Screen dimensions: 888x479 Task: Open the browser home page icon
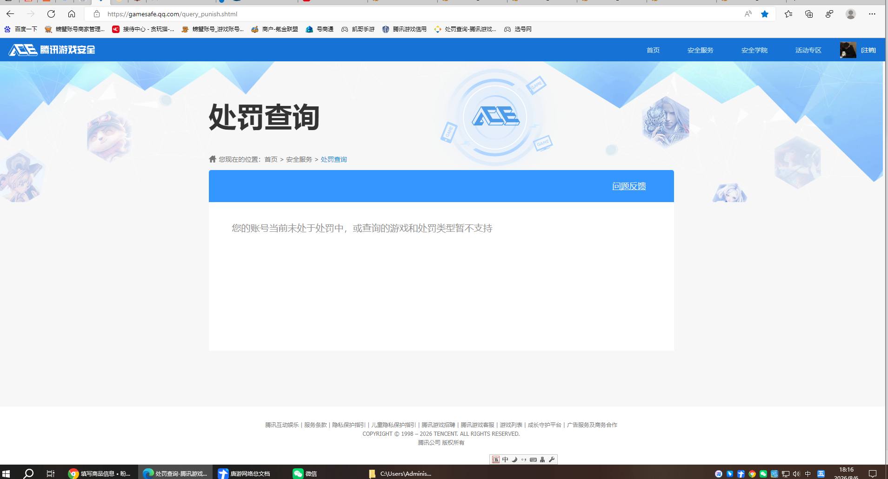[71, 14]
